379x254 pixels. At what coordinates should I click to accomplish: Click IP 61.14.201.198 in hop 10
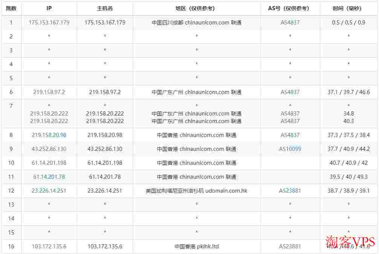(49, 163)
